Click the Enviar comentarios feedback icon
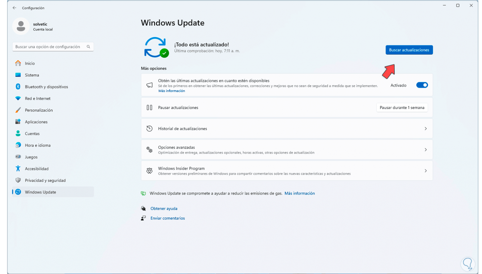482x274 pixels. (143, 218)
